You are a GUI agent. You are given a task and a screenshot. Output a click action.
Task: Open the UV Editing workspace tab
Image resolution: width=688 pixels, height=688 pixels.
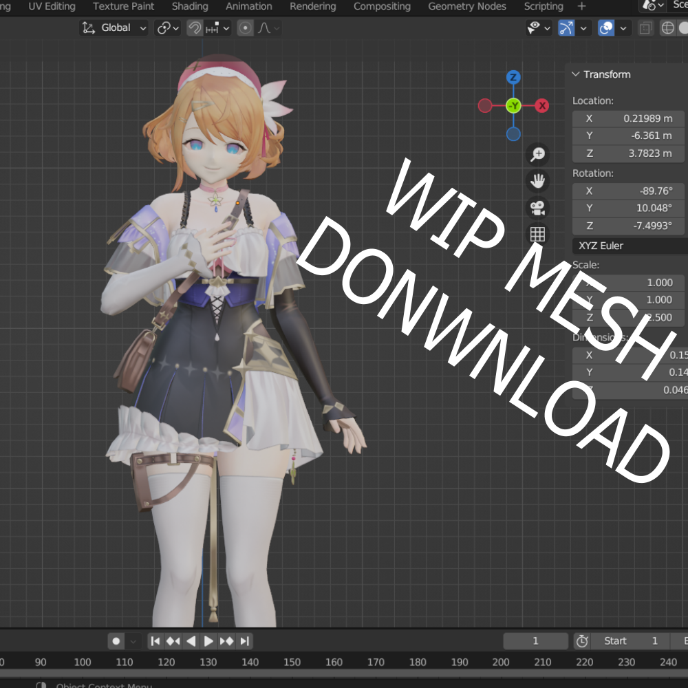(52, 6)
